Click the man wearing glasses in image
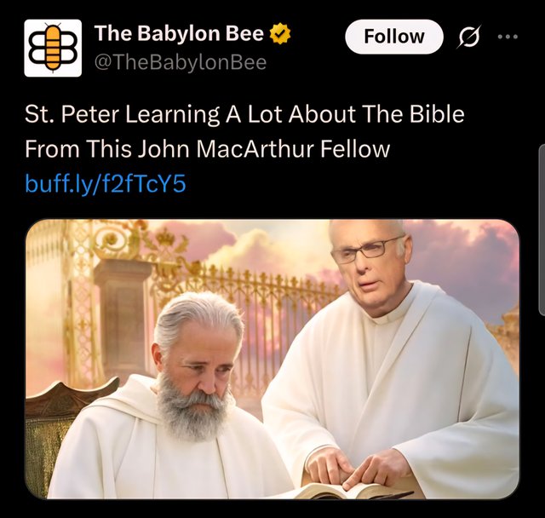Viewport: 545px width, 518px height. (369, 264)
